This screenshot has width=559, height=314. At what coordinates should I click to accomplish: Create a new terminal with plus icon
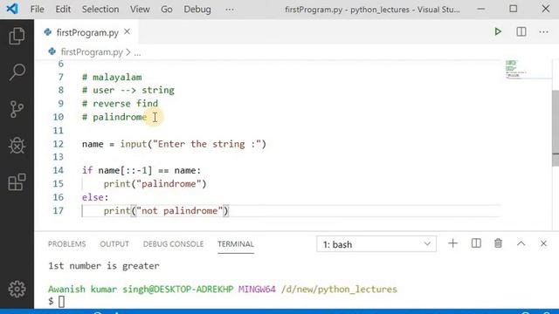(452, 243)
